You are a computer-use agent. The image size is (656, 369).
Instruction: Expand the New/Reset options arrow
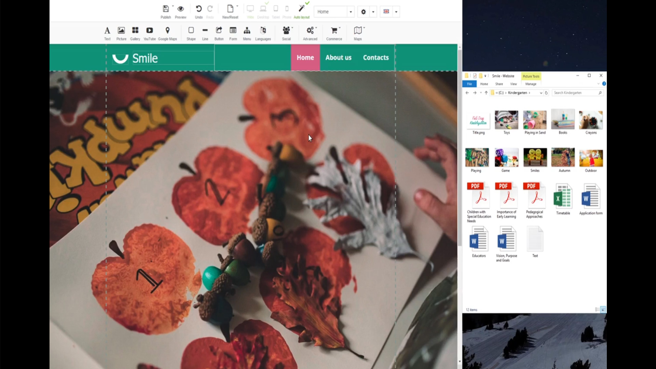click(x=237, y=6)
